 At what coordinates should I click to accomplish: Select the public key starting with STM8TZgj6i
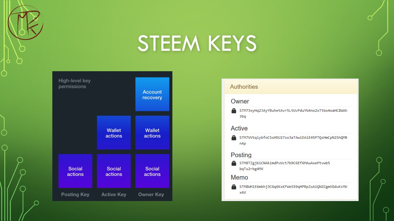click(285, 166)
